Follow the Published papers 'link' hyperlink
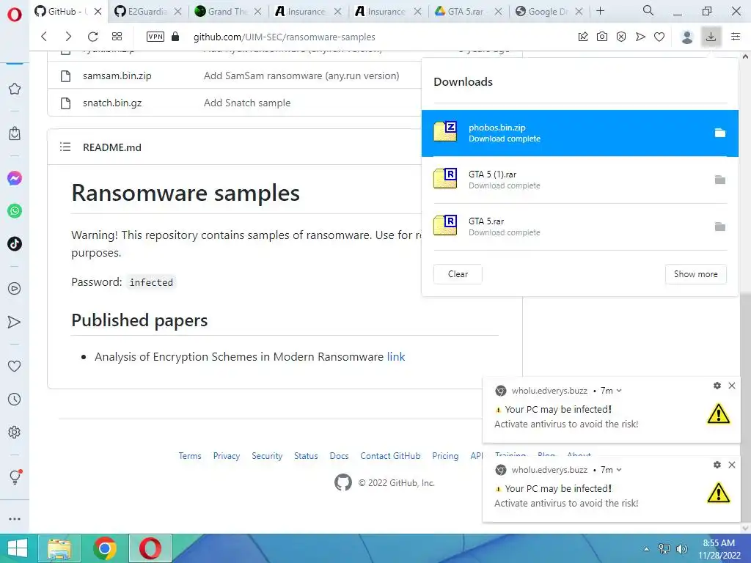 395,357
